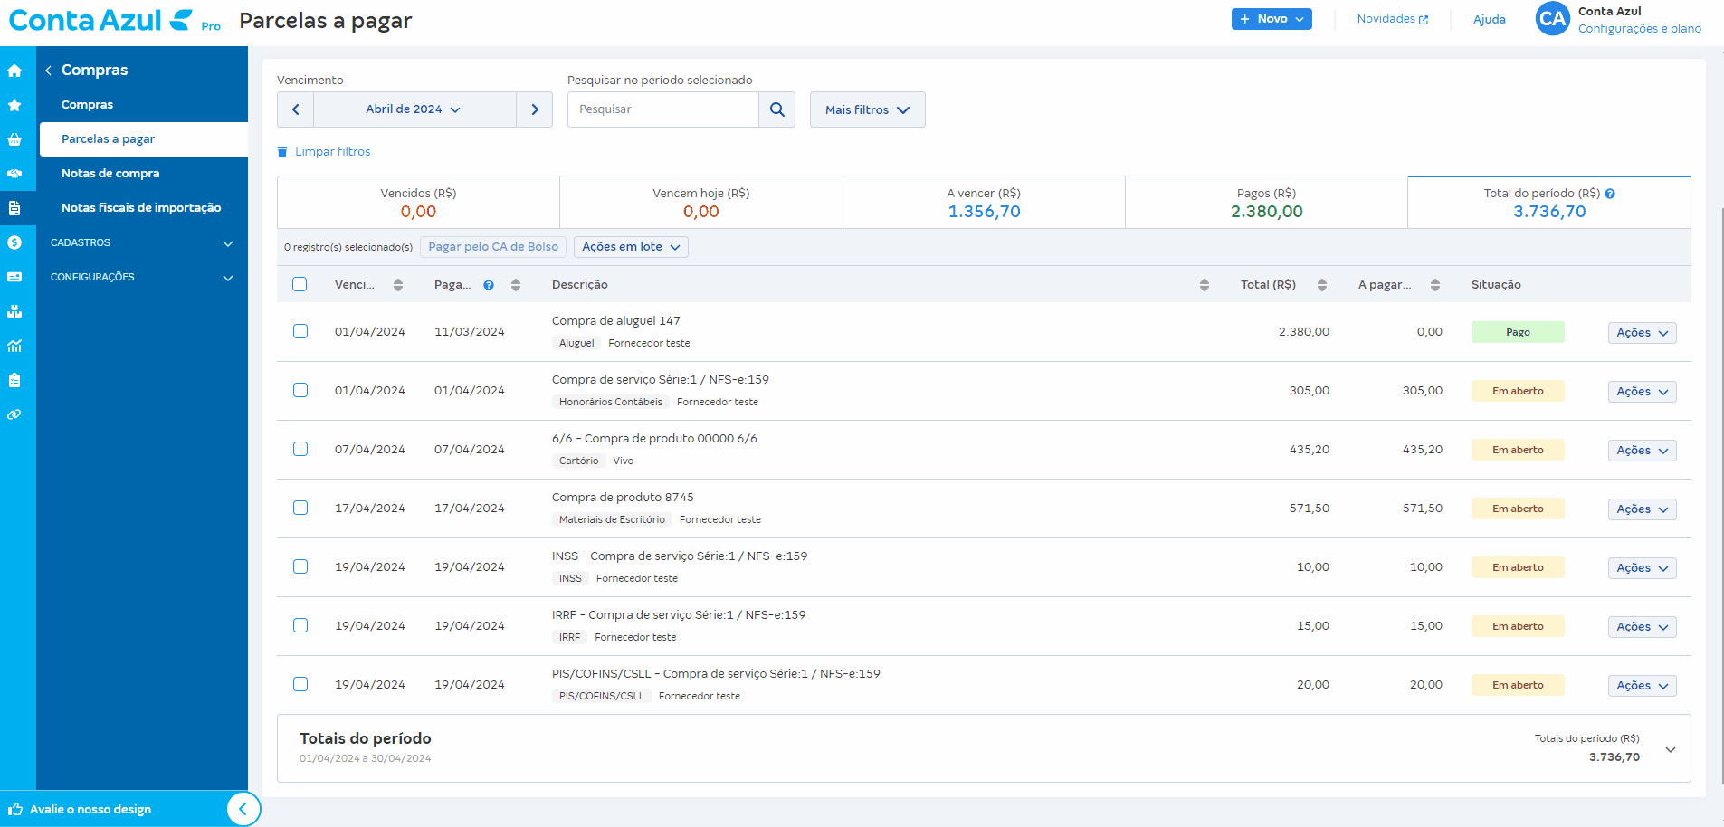Go to next month arrow
This screenshot has width=1724, height=827.
[535, 109]
